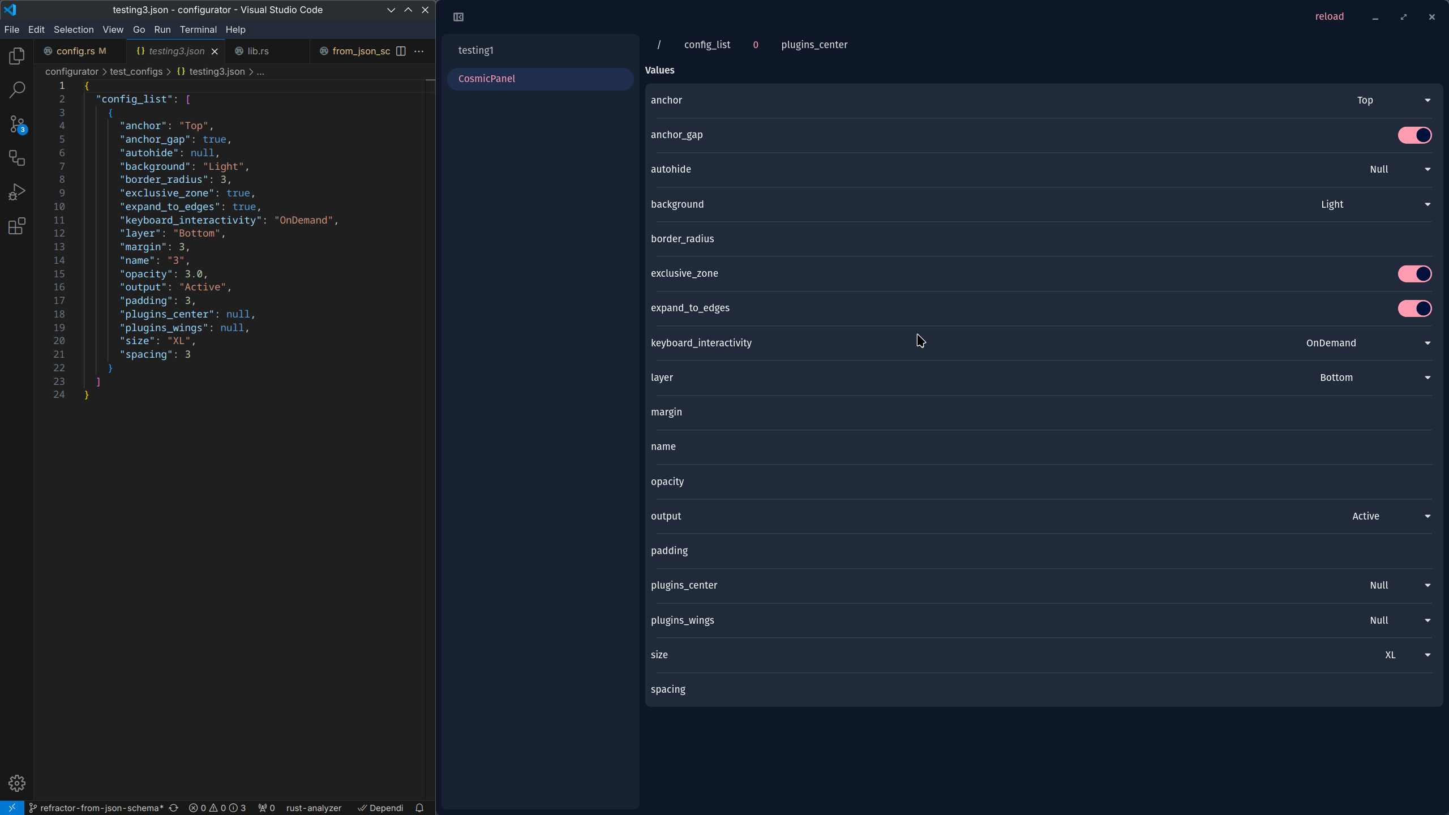Open the Explorer view in activity bar
The width and height of the screenshot is (1449, 815).
coord(17,55)
